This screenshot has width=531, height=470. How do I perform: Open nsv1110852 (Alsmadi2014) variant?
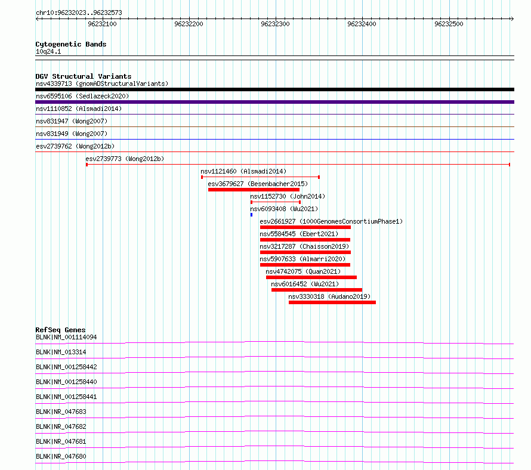(x=79, y=109)
